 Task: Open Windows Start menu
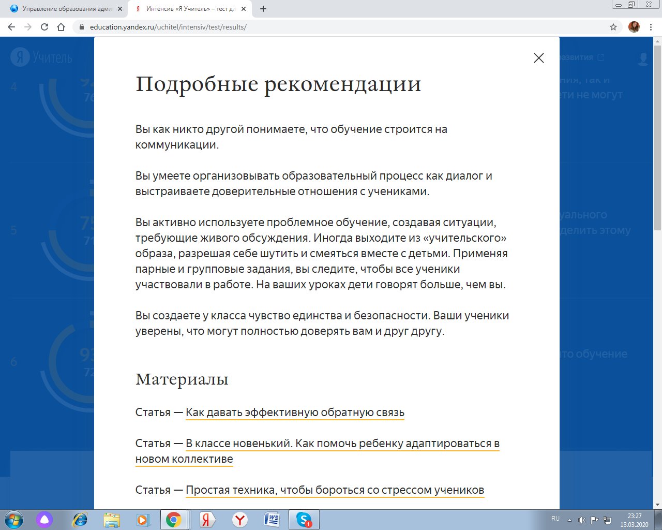click(13, 519)
